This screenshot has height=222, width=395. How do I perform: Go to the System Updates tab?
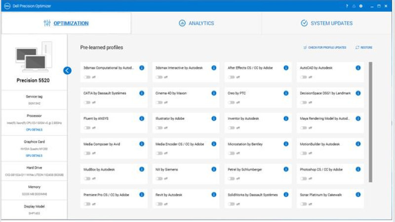pyautogui.click(x=327, y=23)
